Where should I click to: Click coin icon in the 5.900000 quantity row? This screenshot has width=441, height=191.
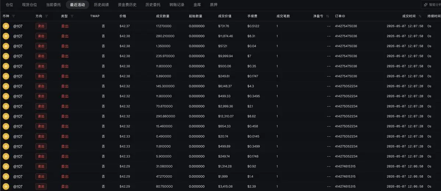(6, 156)
